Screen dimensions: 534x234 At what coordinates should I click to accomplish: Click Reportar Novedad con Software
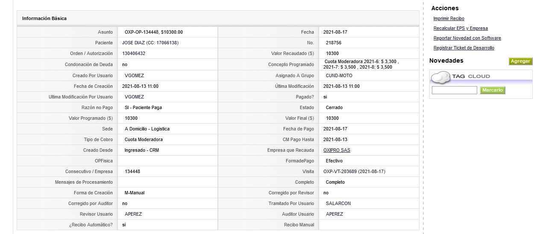(467, 38)
